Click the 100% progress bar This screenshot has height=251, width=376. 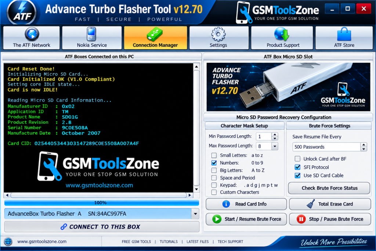click(x=102, y=203)
